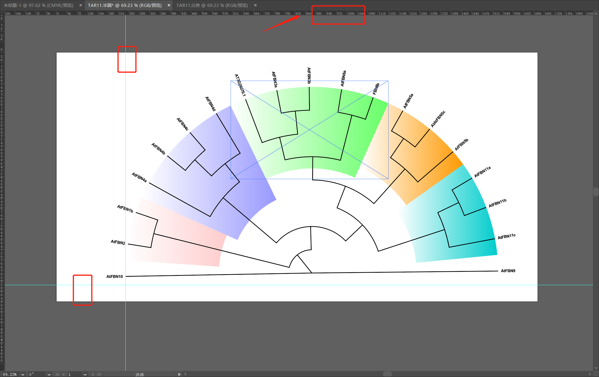The height and width of the screenshot is (377, 599).
Task: Switch to the TAR11.分类 document tab
Action: click(212, 5)
